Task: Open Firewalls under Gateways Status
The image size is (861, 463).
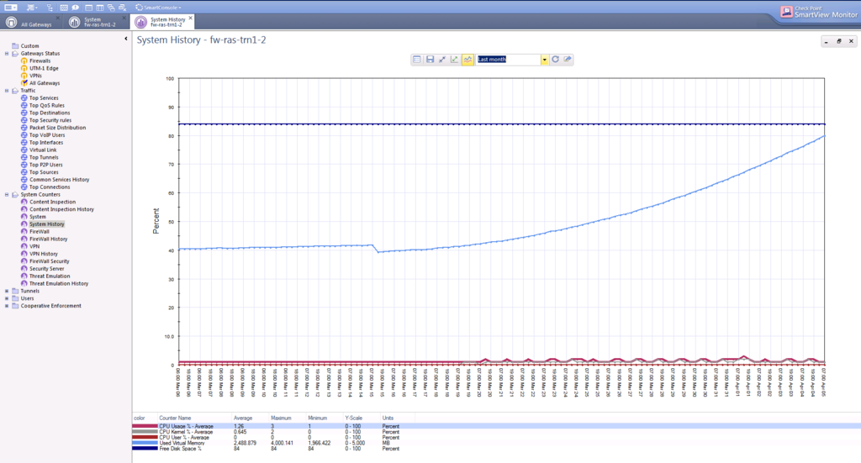Action: pyautogui.click(x=40, y=61)
